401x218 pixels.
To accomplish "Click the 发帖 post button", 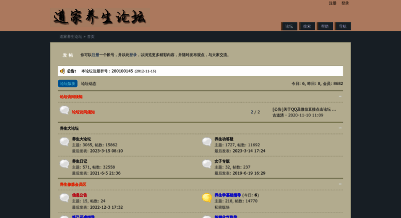I will 68,55.
